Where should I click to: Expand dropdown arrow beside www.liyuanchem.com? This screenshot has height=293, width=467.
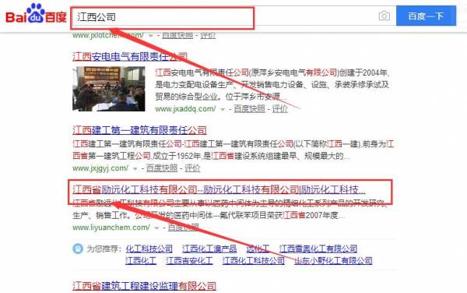click(x=156, y=228)
